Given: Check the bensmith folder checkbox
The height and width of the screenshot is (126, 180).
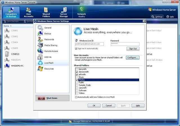Looking at the screenshot, I should point(77,69).
